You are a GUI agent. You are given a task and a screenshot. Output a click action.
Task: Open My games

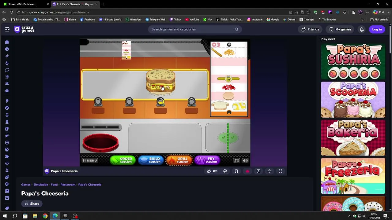pyautogui.click(x=340, y=29)
